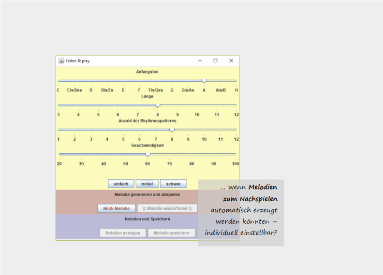Set Geschwindigkeit slider to 100
The width and height of the screenshot is (383, 275).
[x=235, y=154]
